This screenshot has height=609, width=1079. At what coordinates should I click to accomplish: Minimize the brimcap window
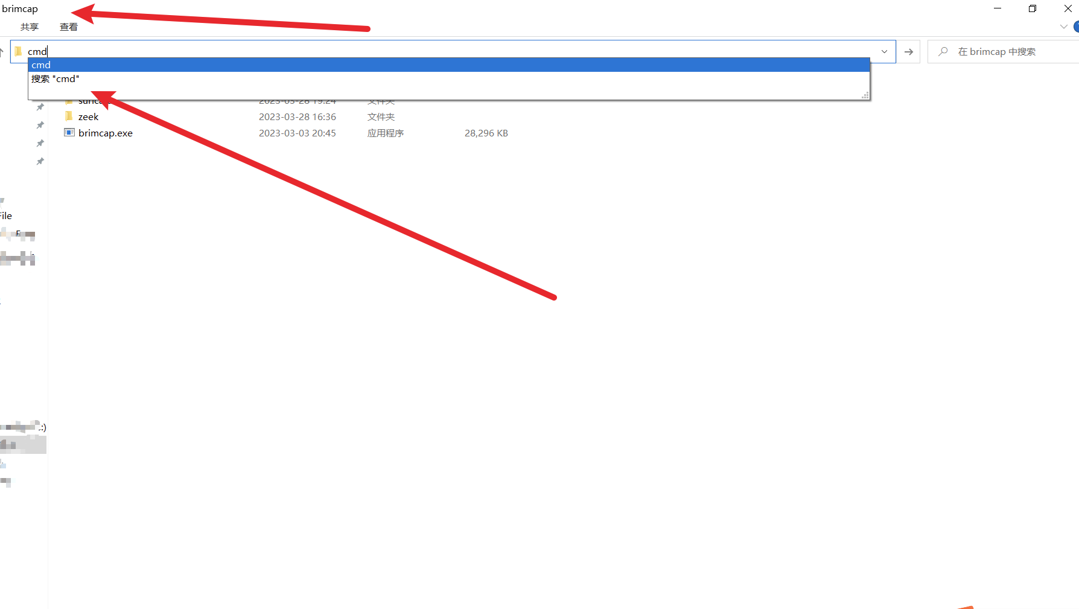point(998,8)
